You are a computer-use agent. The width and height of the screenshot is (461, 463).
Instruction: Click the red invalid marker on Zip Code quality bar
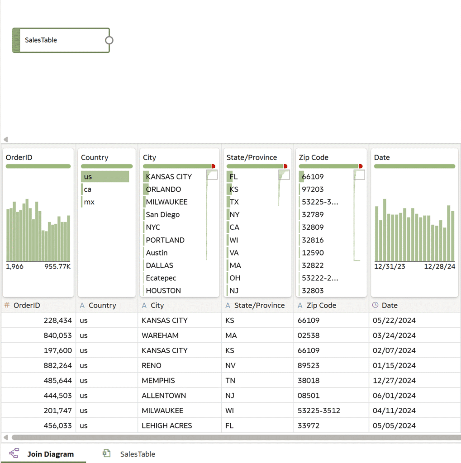[360, 166]
